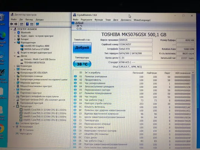Image resolution: width=200 pixels, height=150 pixels.
Task: Collapse the Відеоадаптери category
Action: 15,43
